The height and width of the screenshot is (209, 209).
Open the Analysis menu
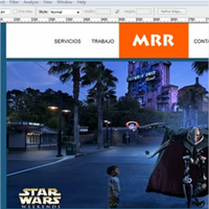coord(31,2)
